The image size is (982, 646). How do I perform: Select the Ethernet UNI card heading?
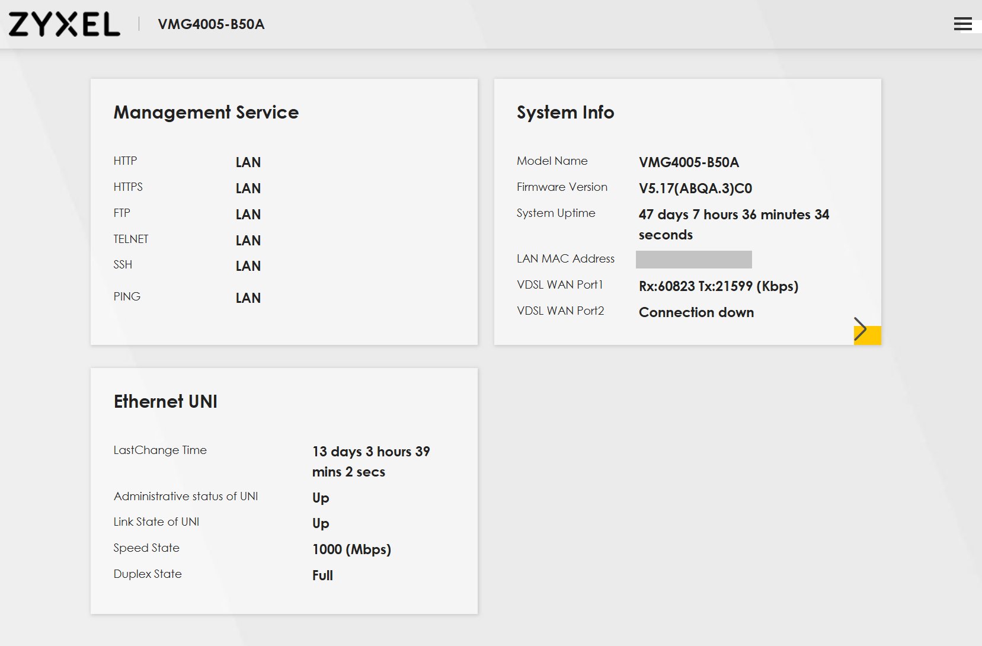coord(165,401)
